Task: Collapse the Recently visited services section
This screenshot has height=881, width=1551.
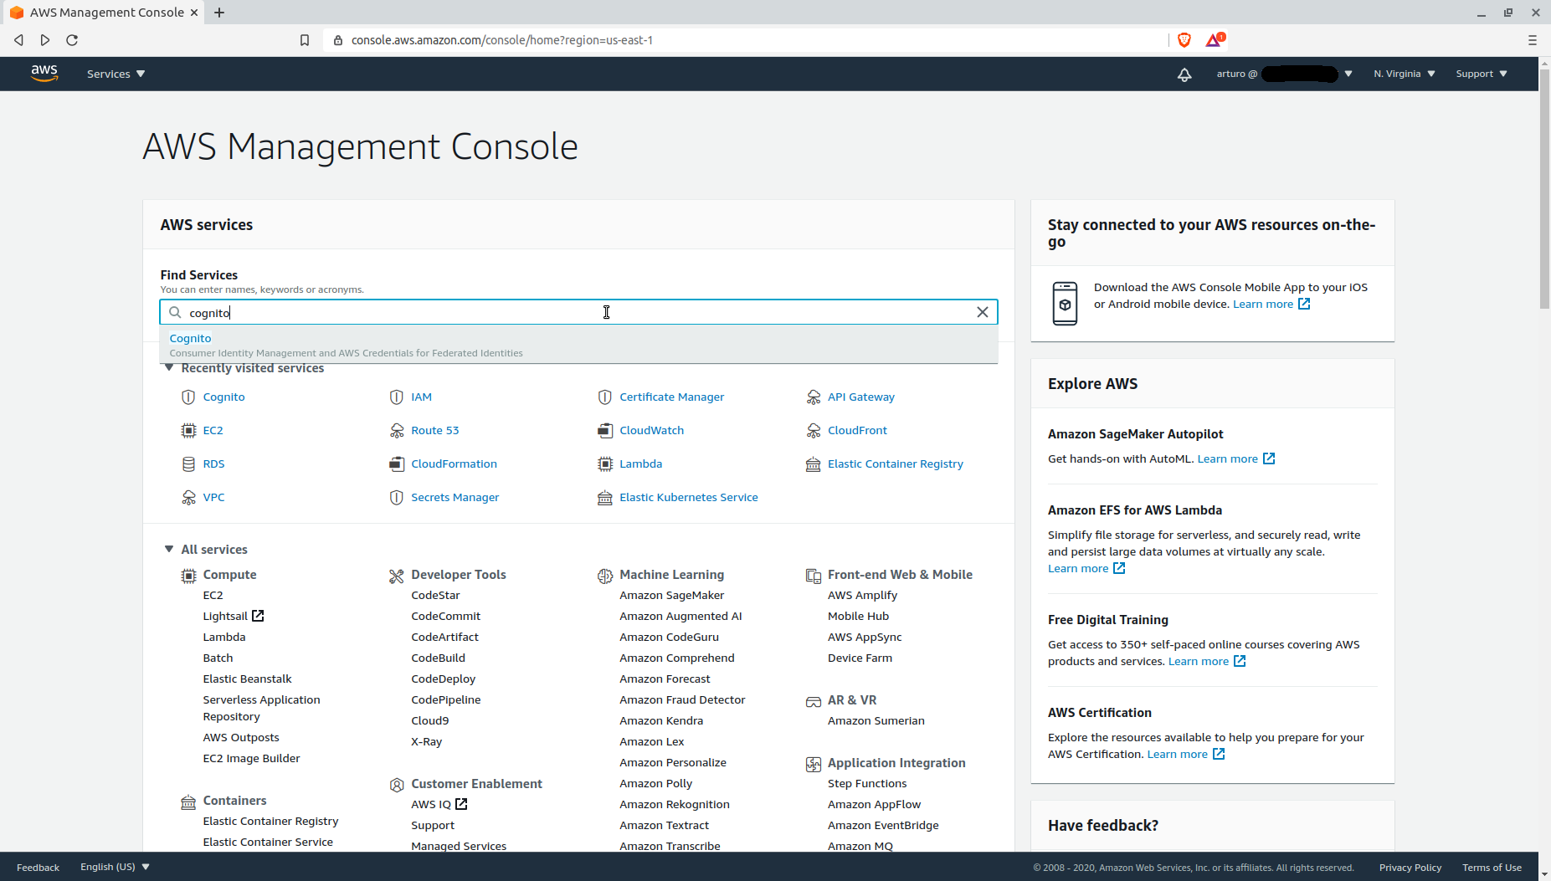Action: point(169,368)
